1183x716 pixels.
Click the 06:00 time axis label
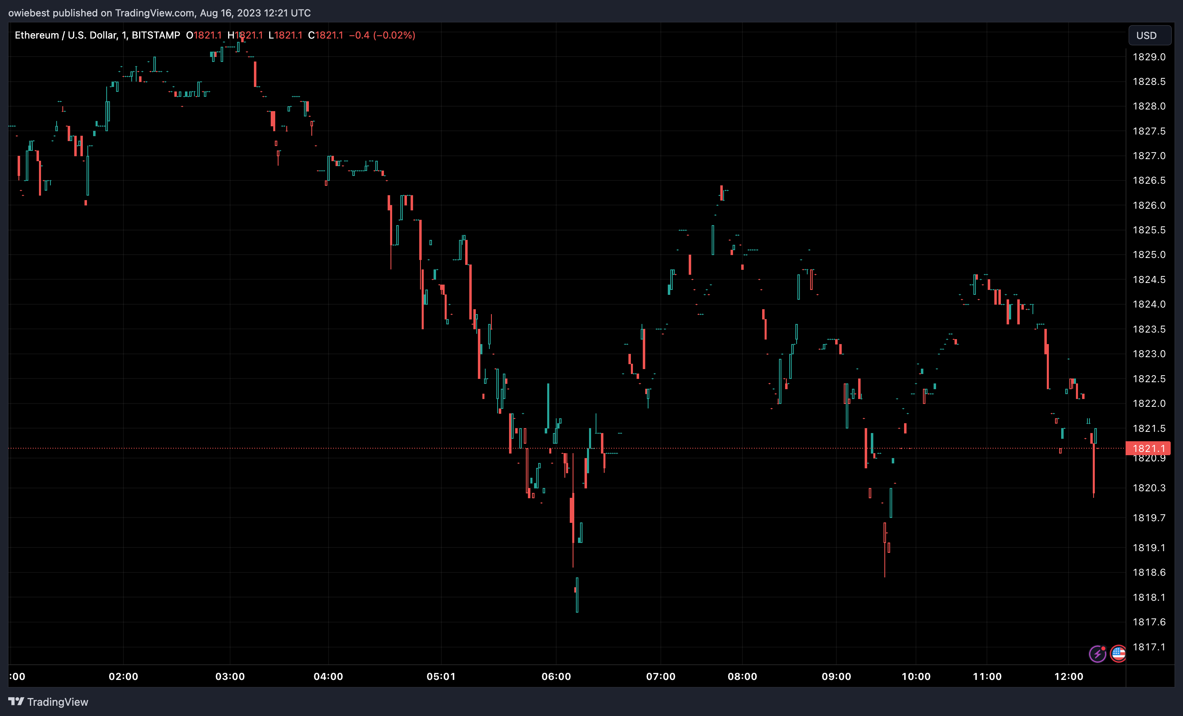click(x=556, y=676)
